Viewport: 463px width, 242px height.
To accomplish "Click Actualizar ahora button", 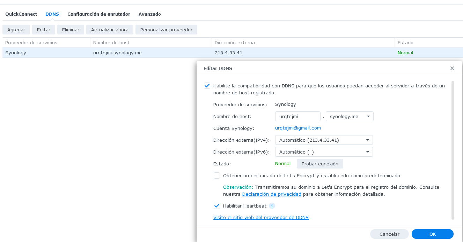I will [110, 30].
